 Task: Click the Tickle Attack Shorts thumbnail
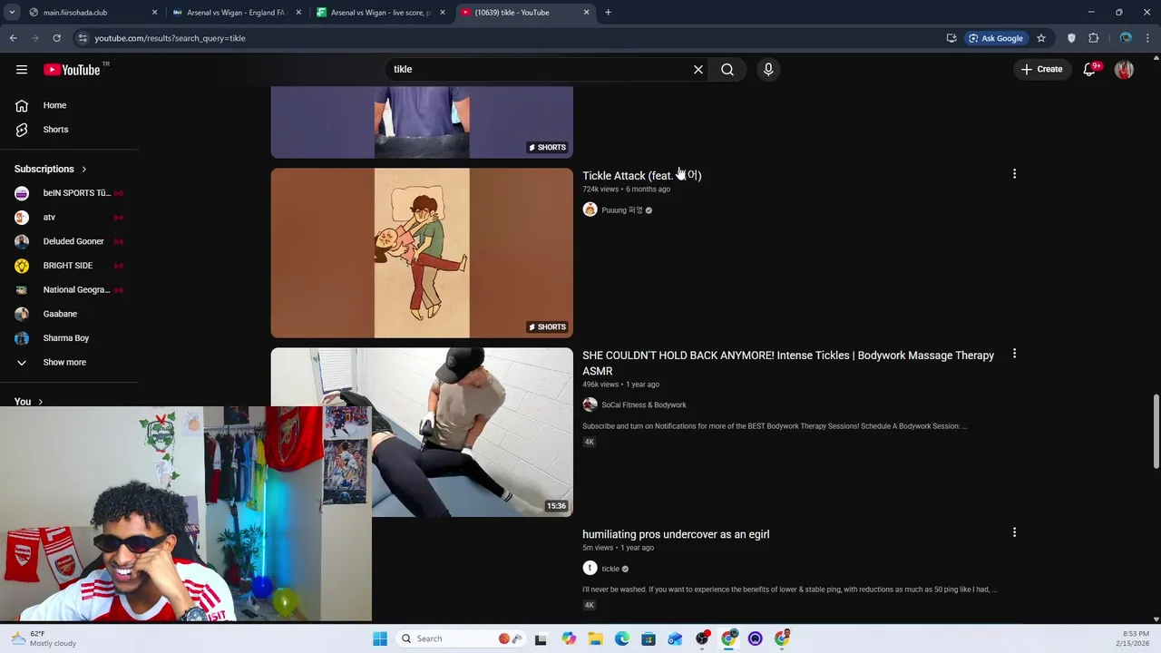pos(422,253)
